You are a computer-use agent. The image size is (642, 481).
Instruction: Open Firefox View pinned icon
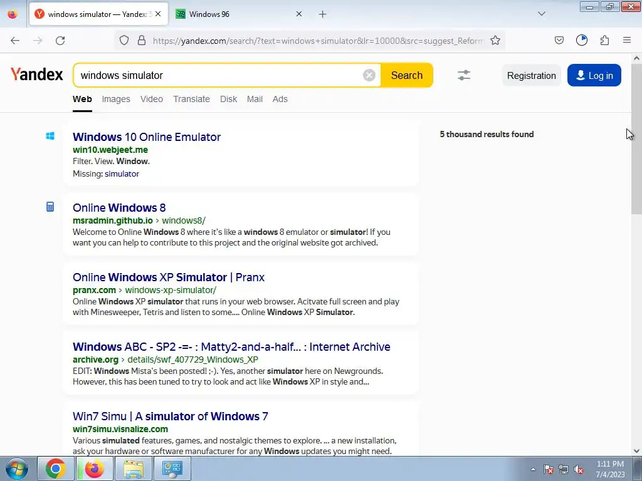coord(13,14)
